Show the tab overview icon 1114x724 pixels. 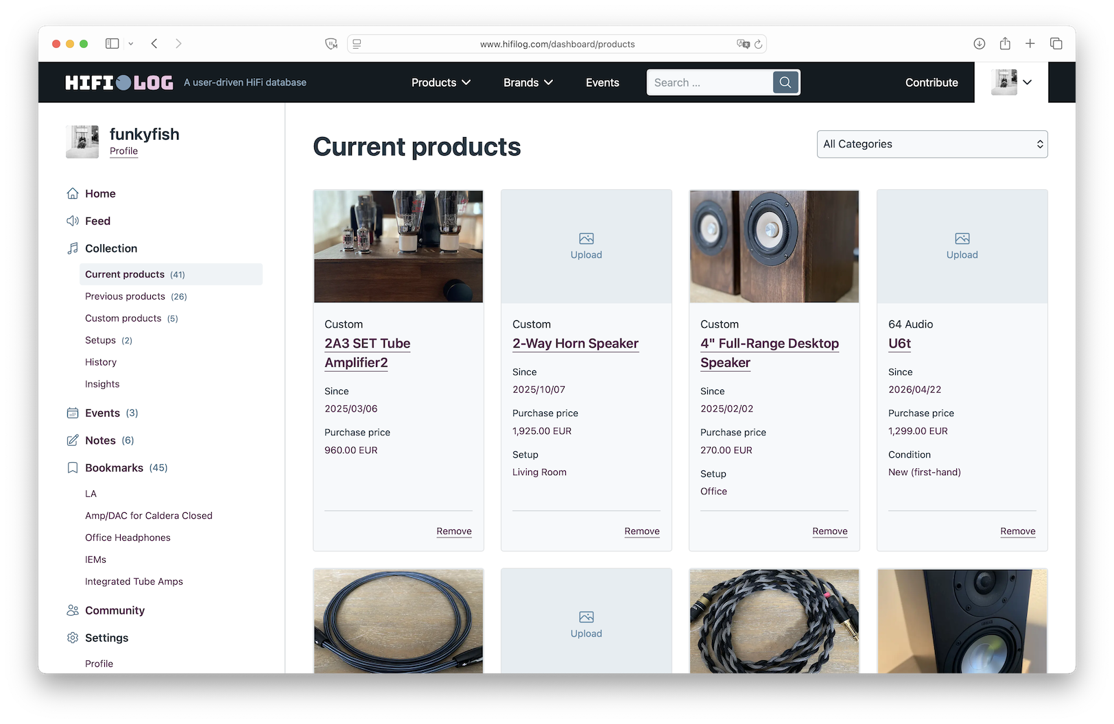[1056, 43]
